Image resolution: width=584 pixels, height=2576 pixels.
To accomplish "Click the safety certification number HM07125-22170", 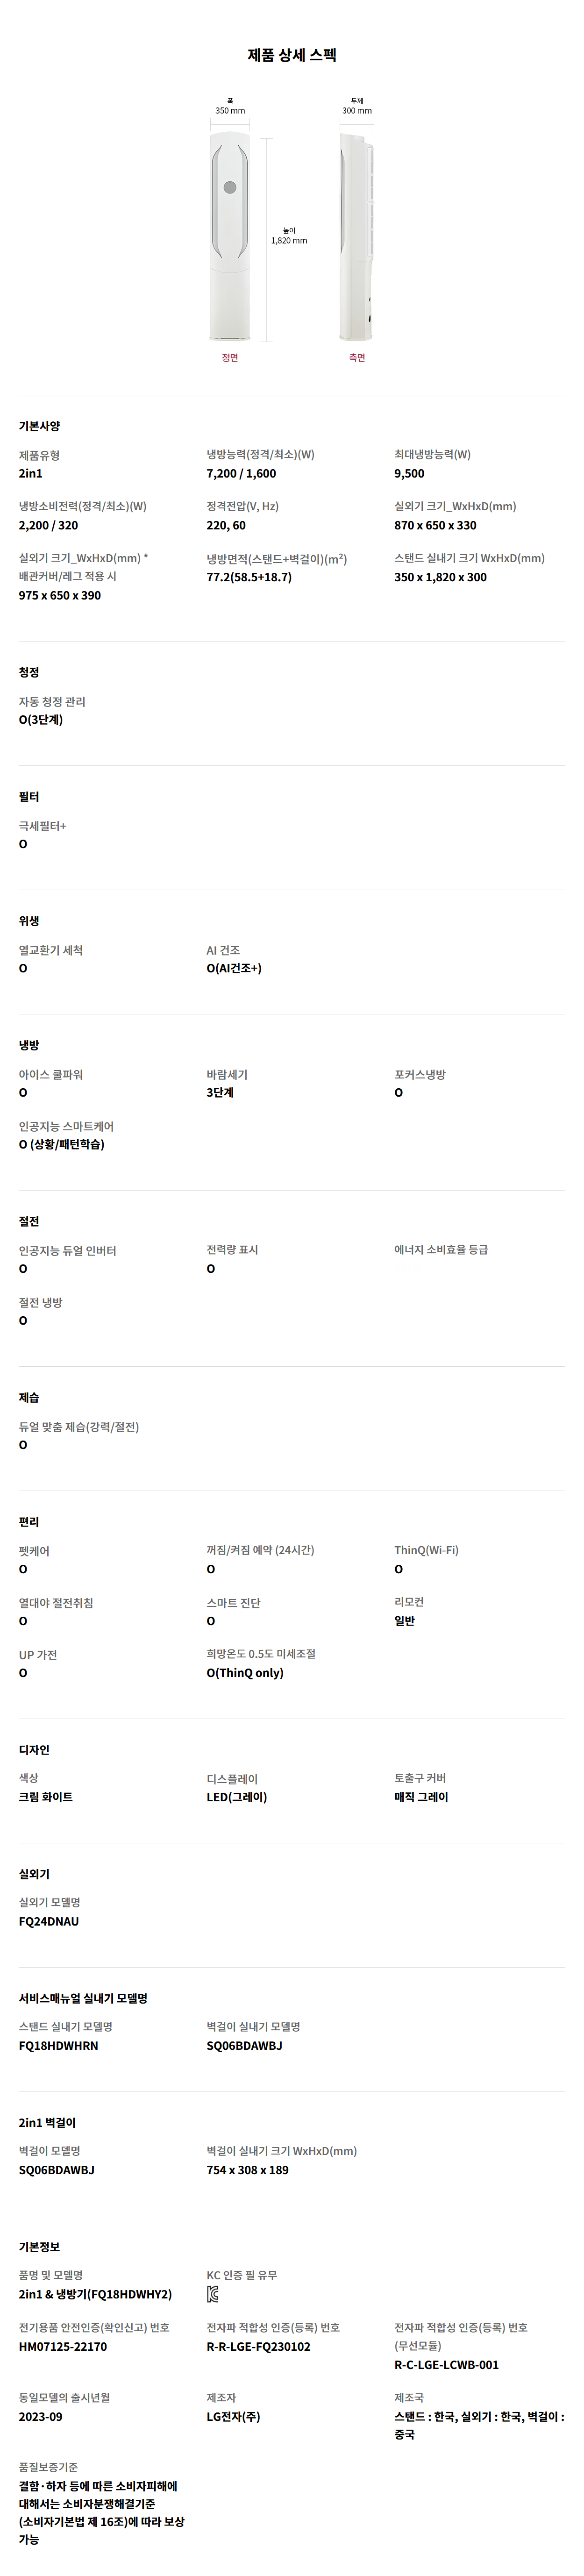I will pyautogui.click(x=63, y=2346).
